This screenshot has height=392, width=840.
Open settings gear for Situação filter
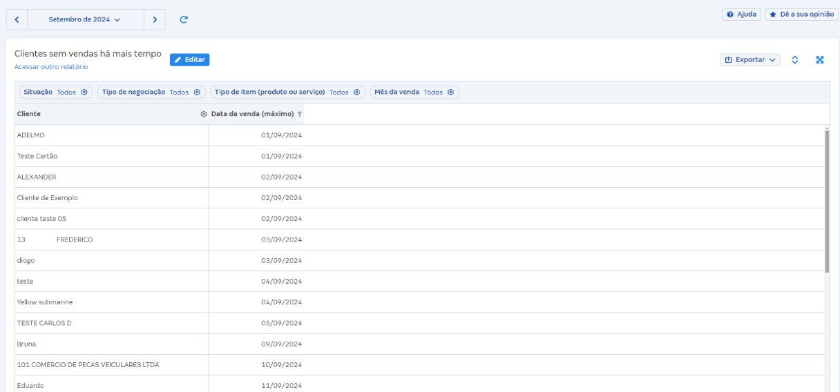(84, 92)
